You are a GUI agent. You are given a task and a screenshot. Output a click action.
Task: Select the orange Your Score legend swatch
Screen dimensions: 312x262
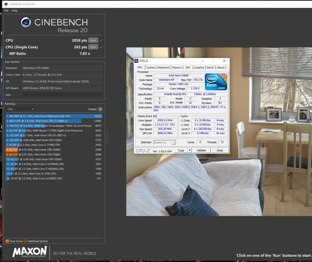(x=7, y=241)
